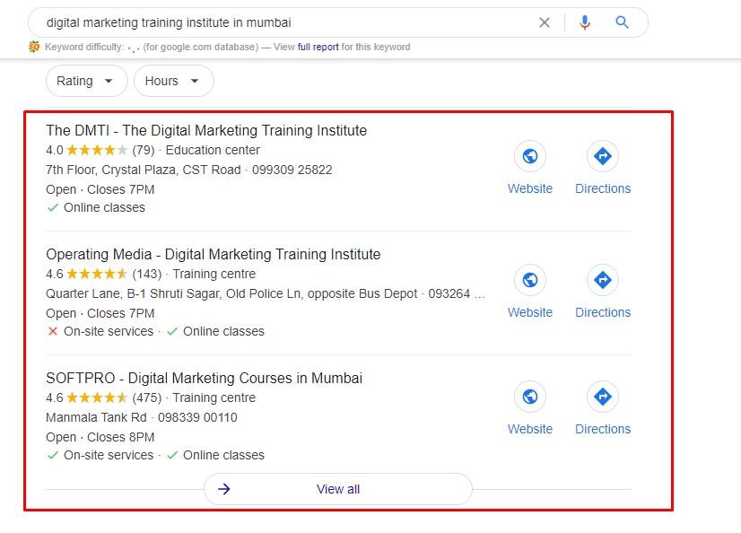Screen dimensions: 741x533
Task: Open SOFTPRO - Digital Marketing Courses in Mumbai listing
Action: click(x=205, y=378)
